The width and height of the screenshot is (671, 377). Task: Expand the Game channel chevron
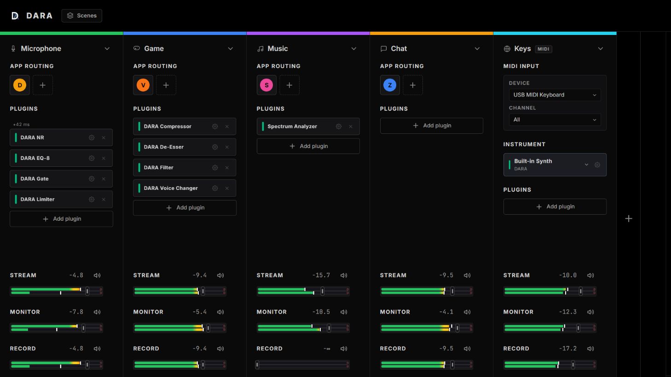(x=231, y=49)
